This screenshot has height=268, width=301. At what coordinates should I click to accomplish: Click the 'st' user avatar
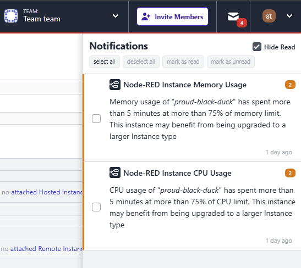[x=269, y=16]
